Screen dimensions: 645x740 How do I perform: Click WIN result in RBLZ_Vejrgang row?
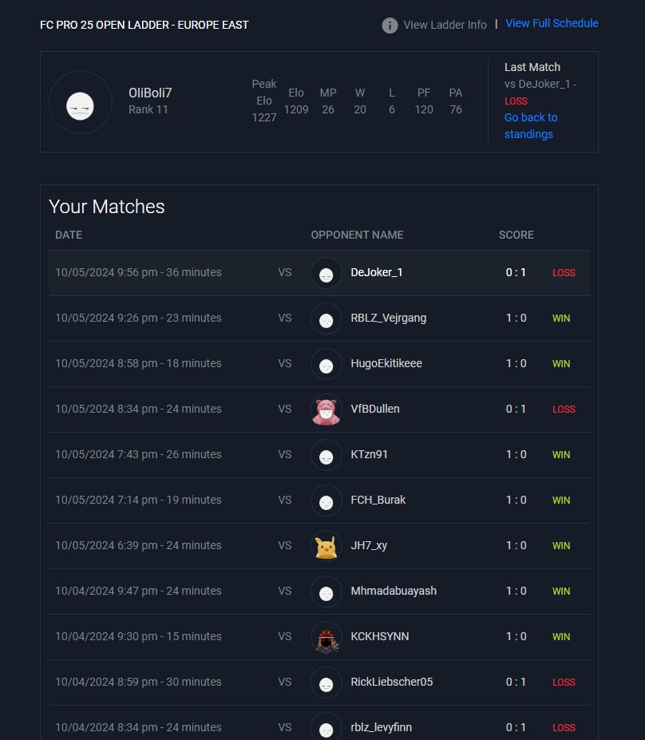561,319
